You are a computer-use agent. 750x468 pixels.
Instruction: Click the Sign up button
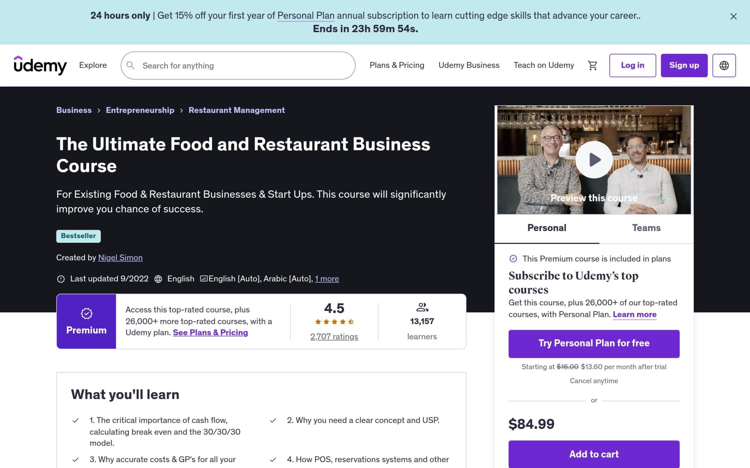point(684,65)
